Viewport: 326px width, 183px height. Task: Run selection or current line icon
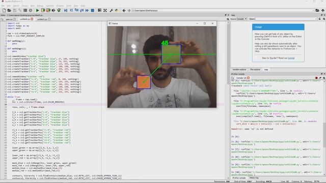(x=53, y=10)
